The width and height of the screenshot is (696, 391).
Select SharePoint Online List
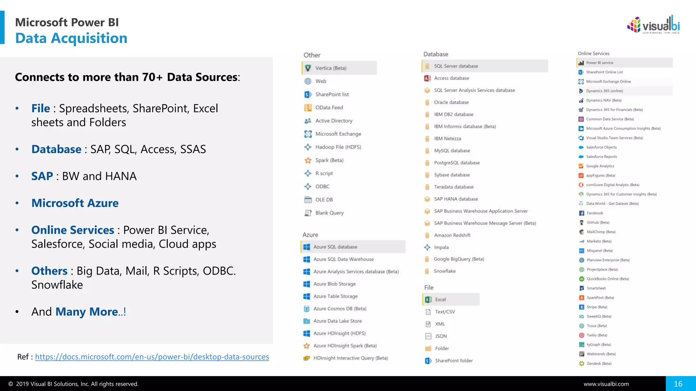point(601,72)
